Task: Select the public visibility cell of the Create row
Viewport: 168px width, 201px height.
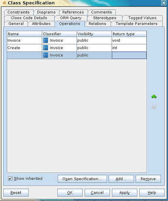Action: (94, 48)
